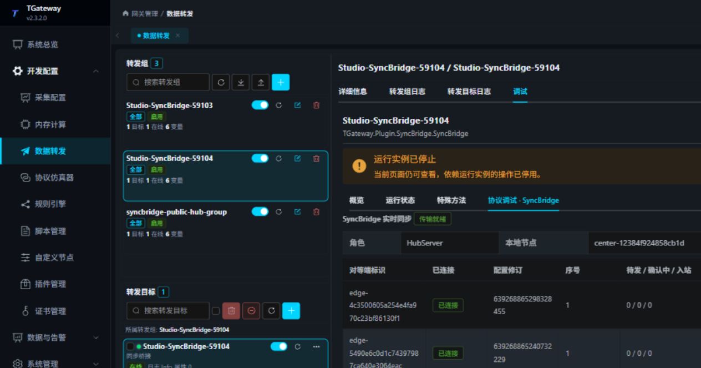The image size is (701, 368).
Task: Click the TGateway logo
Action: click(x=15, y=13)
